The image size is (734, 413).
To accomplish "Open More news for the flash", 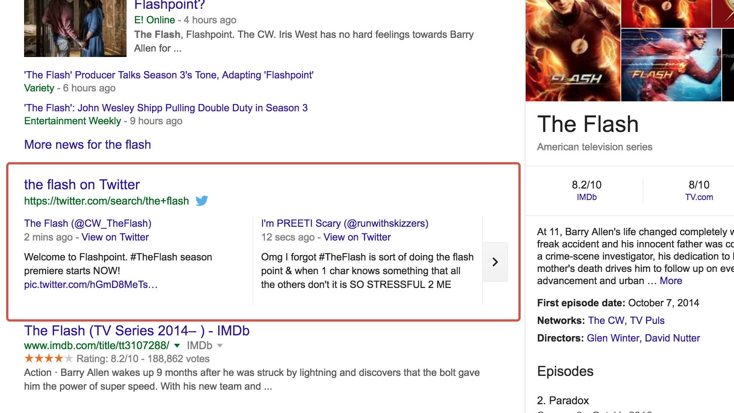I will [88, 145].
